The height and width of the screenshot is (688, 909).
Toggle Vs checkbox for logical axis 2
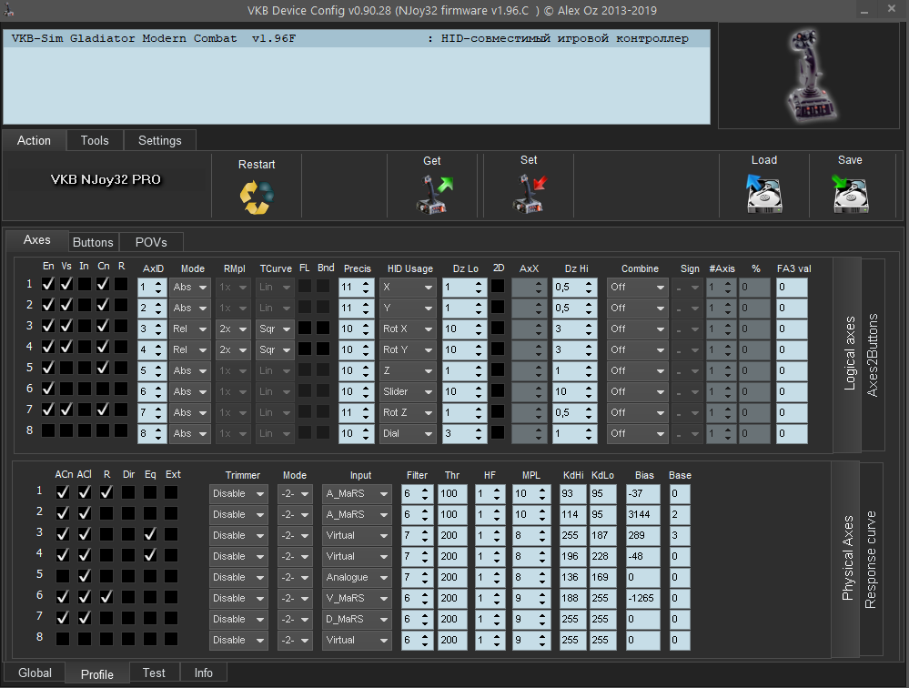point(66,305)
